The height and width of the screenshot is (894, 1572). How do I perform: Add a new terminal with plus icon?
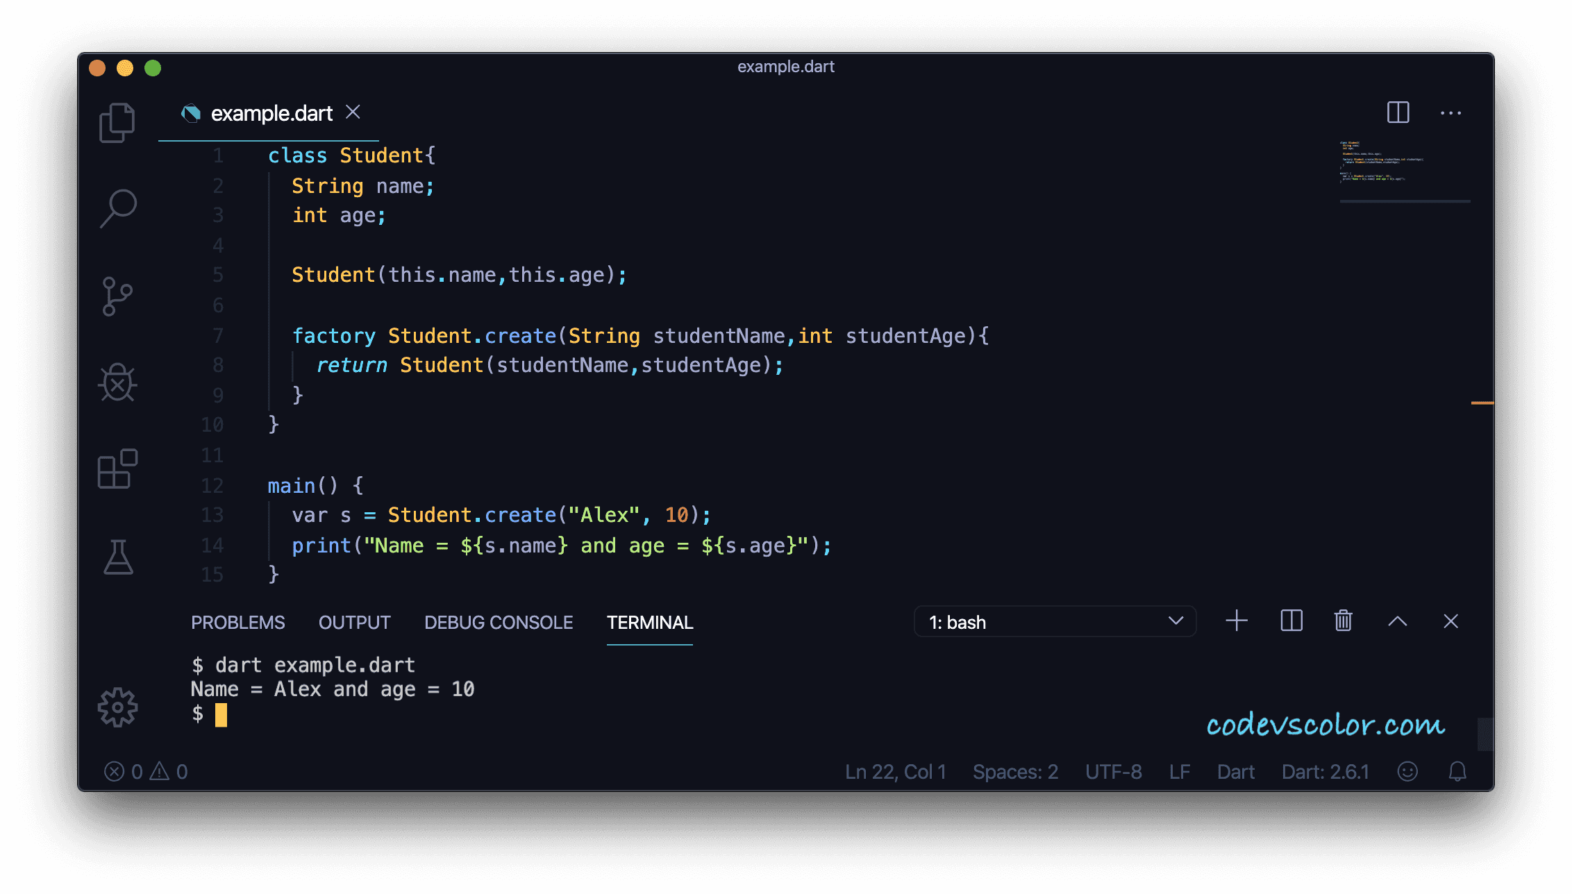[1236, 621]
